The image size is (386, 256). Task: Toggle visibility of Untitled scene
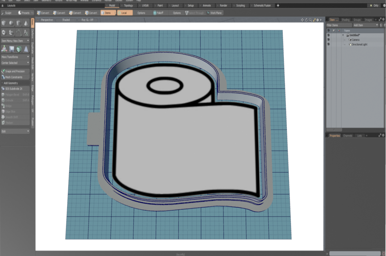click(x=328, y=35)
